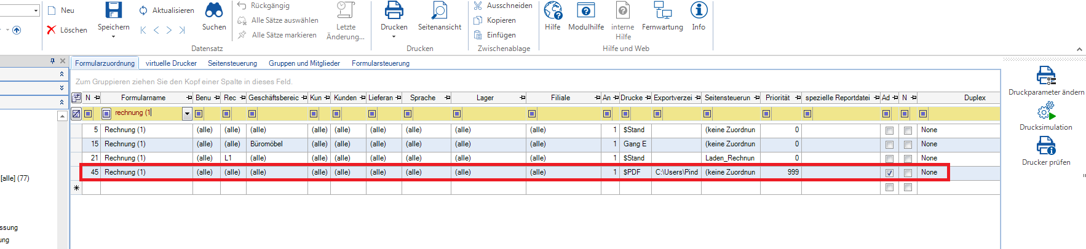Switch to the virtuelle Drucker tab
This screenshot has width=1086, height=249.
click(x=171, y=63)
